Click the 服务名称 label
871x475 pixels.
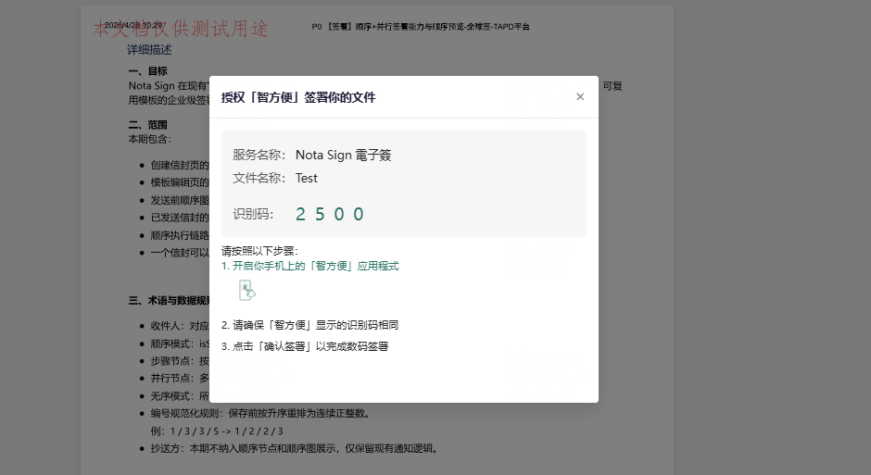[259, 155]
